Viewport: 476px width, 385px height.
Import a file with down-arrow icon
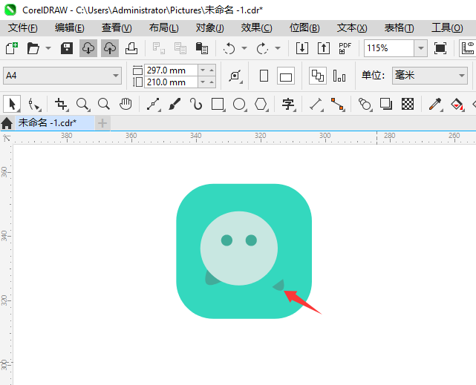pos(302,48)
